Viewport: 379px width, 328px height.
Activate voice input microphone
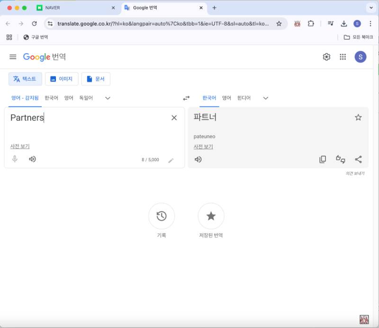[15, 159]
